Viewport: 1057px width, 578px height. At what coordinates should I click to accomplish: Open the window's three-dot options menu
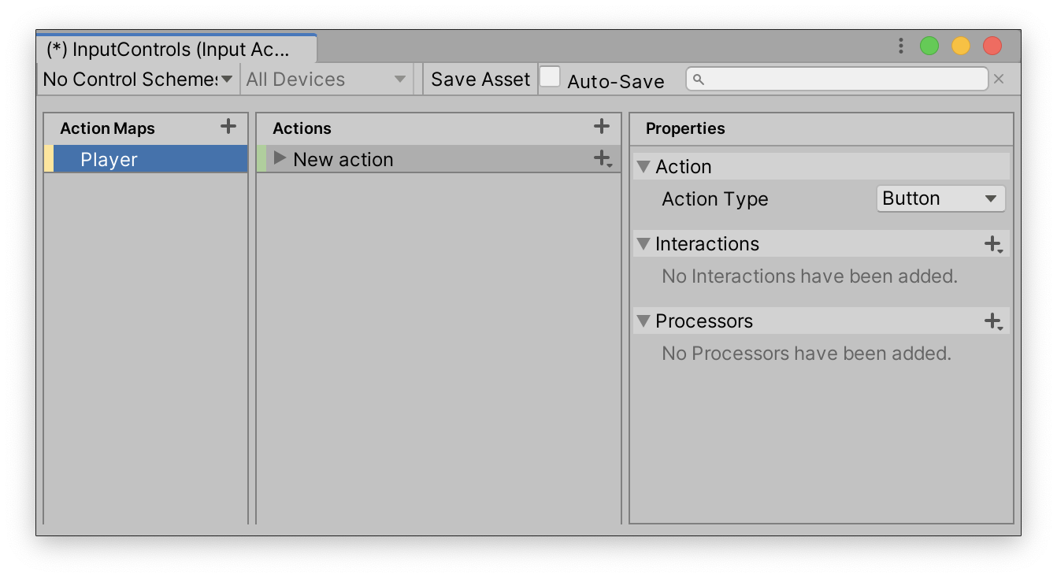(x=901, y=46)
